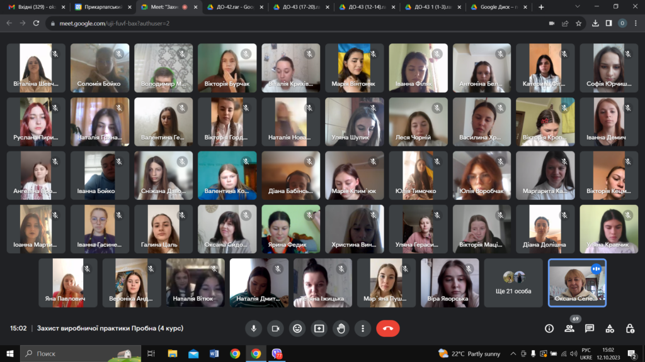Open the chat panel
The width and height of the screenshot is (645, 362).
click(590, 328)
